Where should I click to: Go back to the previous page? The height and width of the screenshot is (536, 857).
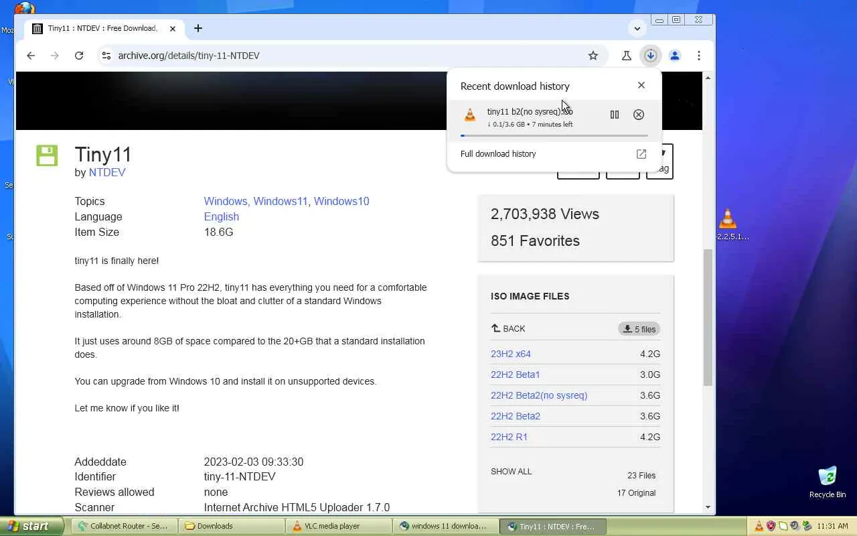point(31,56)
